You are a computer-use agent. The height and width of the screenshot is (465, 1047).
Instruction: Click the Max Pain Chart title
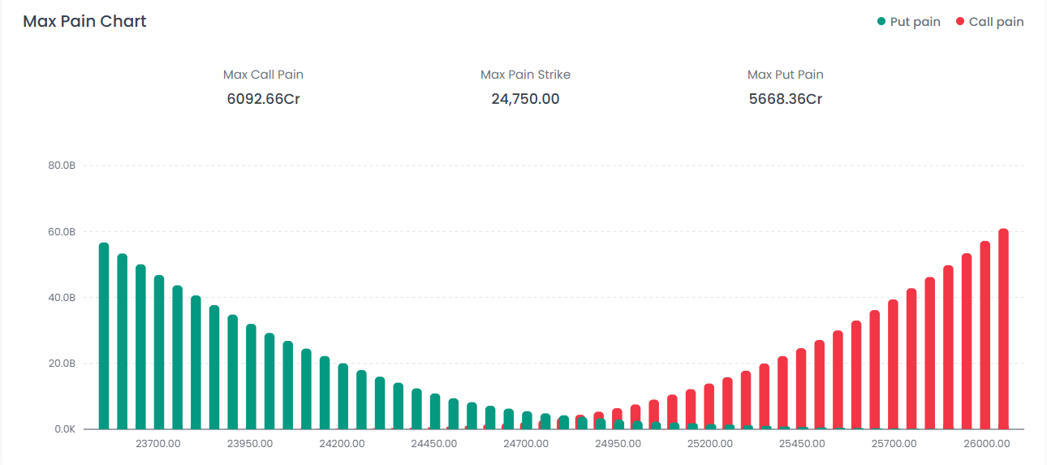coord(84,22)
